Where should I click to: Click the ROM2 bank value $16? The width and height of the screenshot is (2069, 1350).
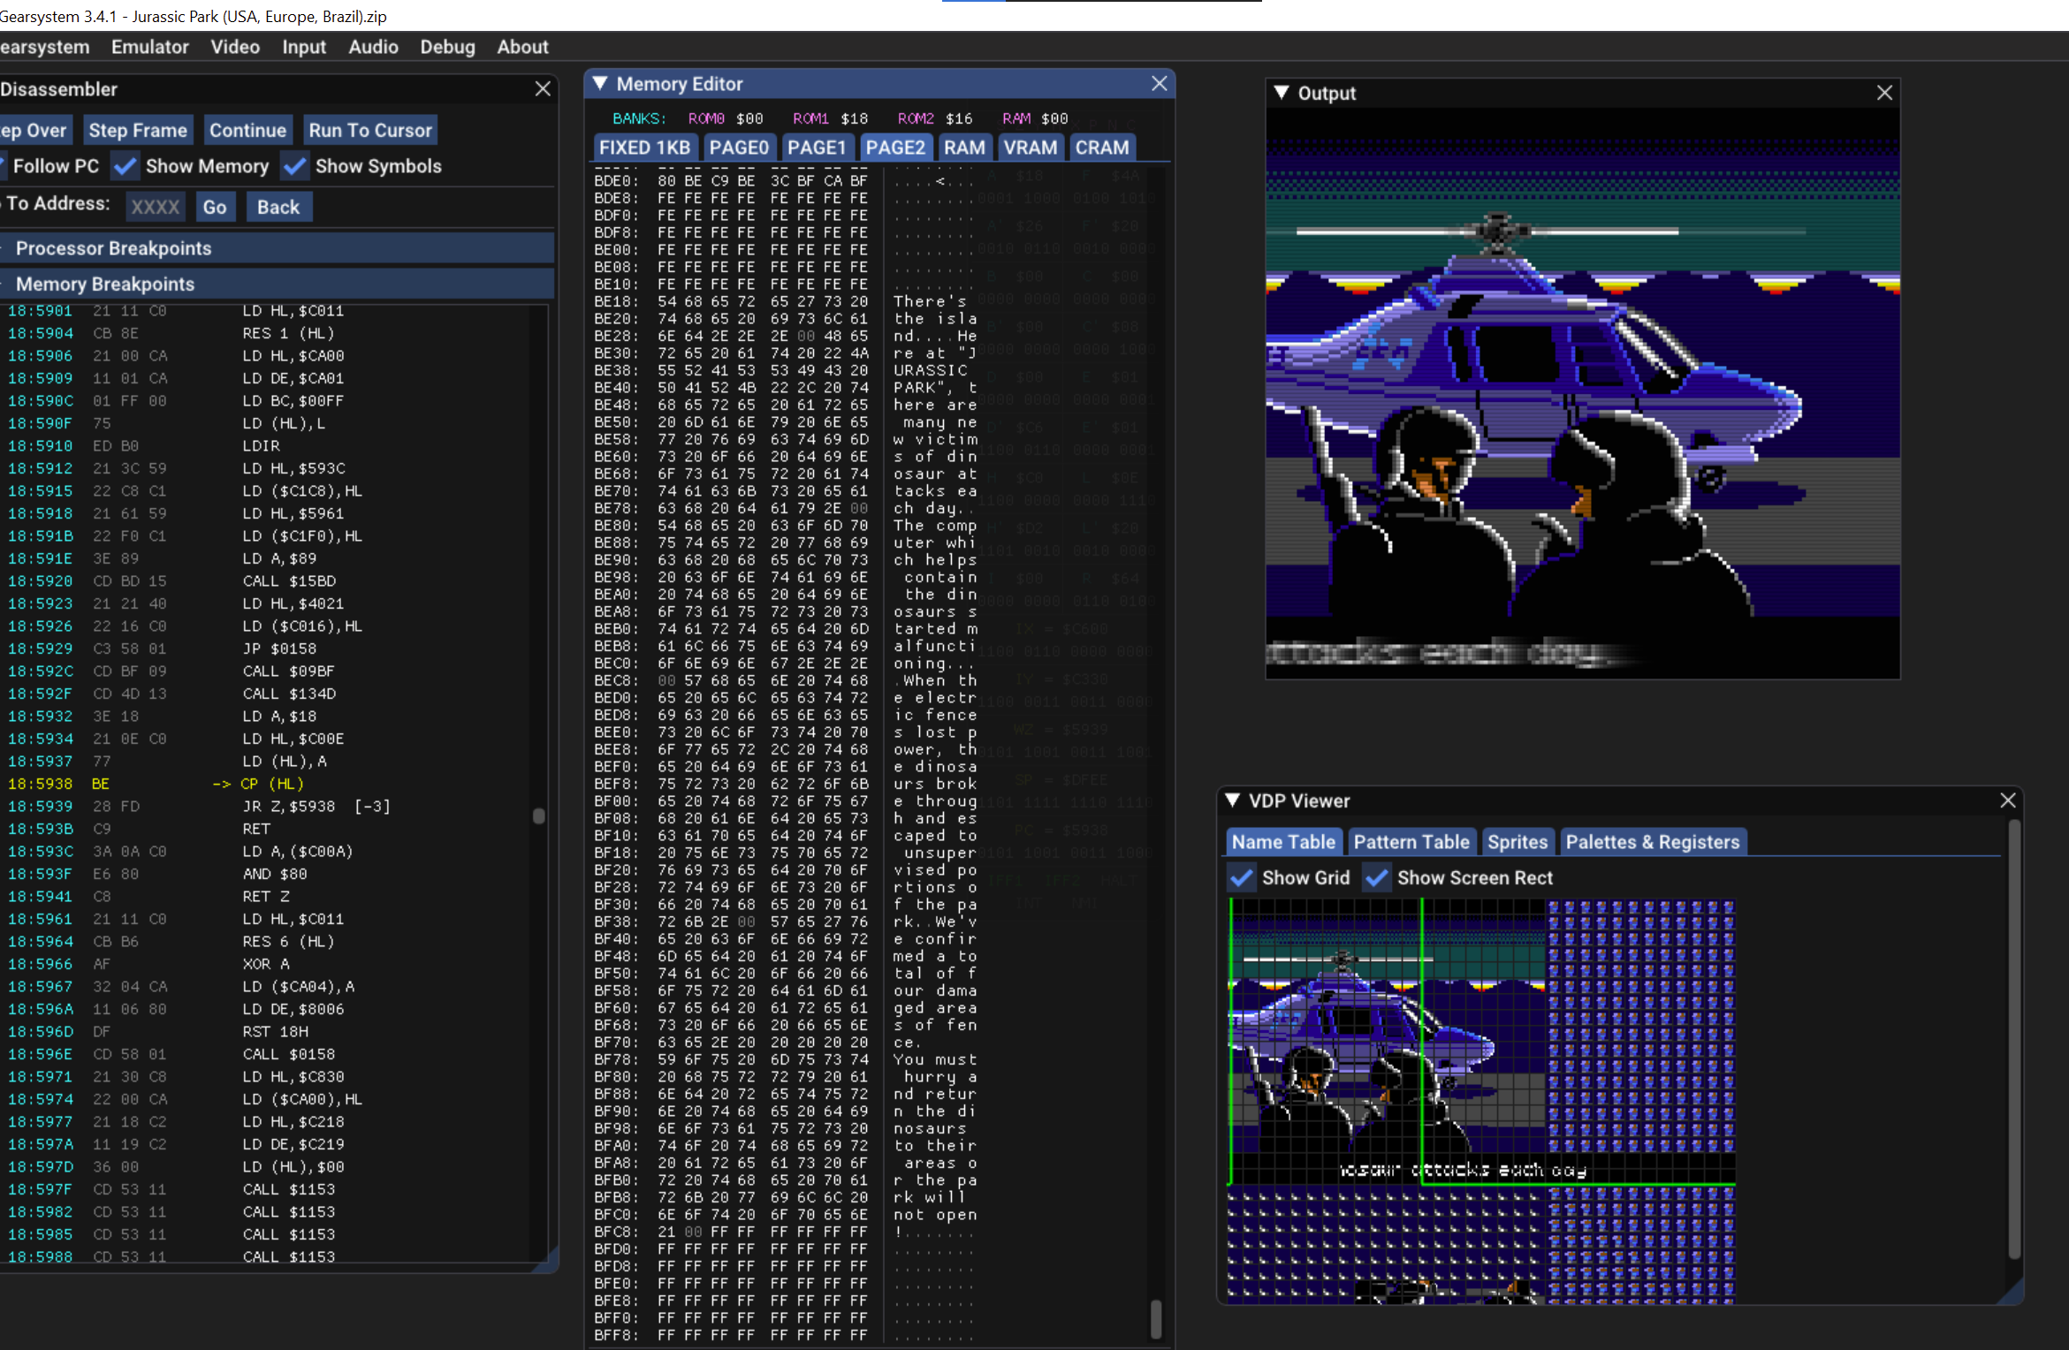tap(959, 118)
